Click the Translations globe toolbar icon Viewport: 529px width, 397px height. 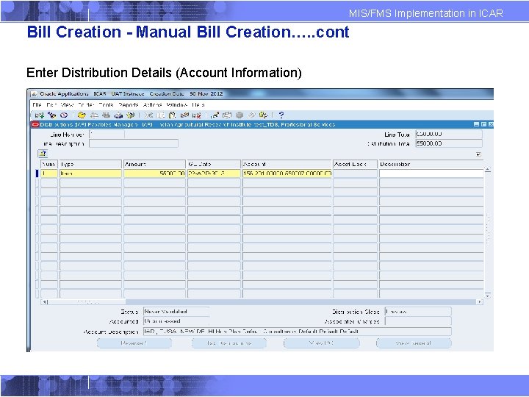point(240,115)
